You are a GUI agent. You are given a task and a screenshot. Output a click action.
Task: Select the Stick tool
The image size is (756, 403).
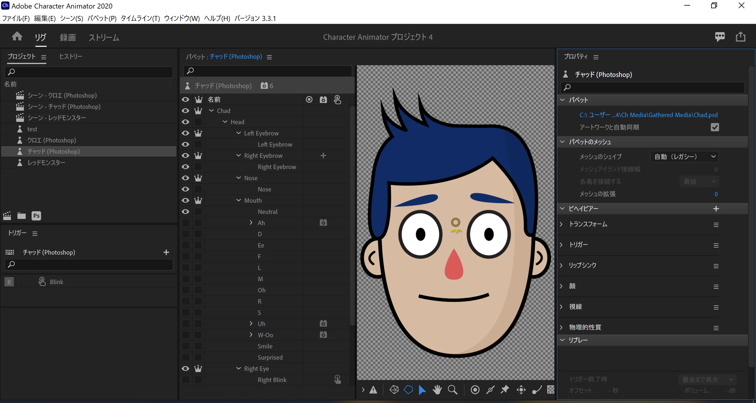click(490, 390)
